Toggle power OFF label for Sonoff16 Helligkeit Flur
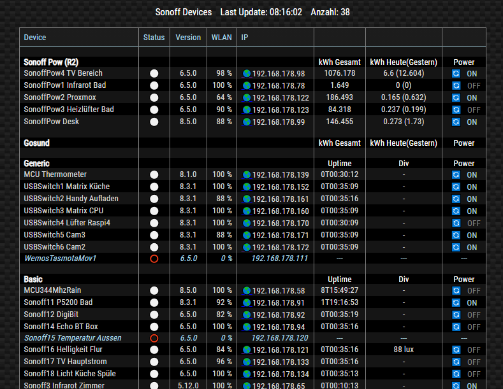The width and height of the screenshot is (503, 389). tap(474, 350)
